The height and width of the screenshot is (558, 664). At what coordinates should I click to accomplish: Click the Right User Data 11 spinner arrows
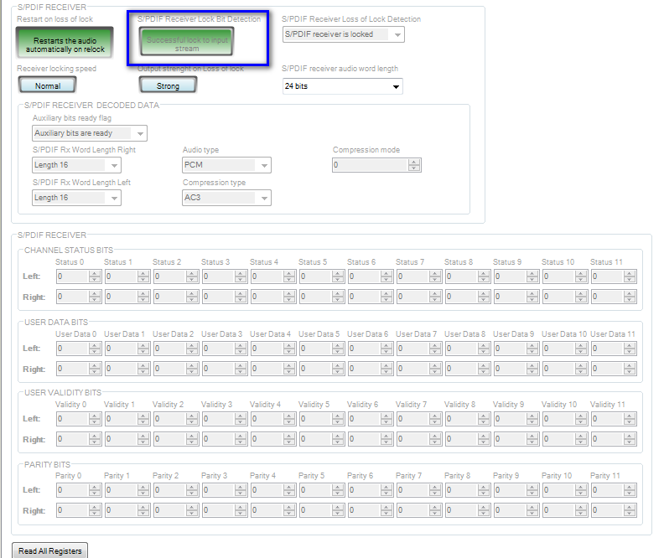(x=630, y=369)
